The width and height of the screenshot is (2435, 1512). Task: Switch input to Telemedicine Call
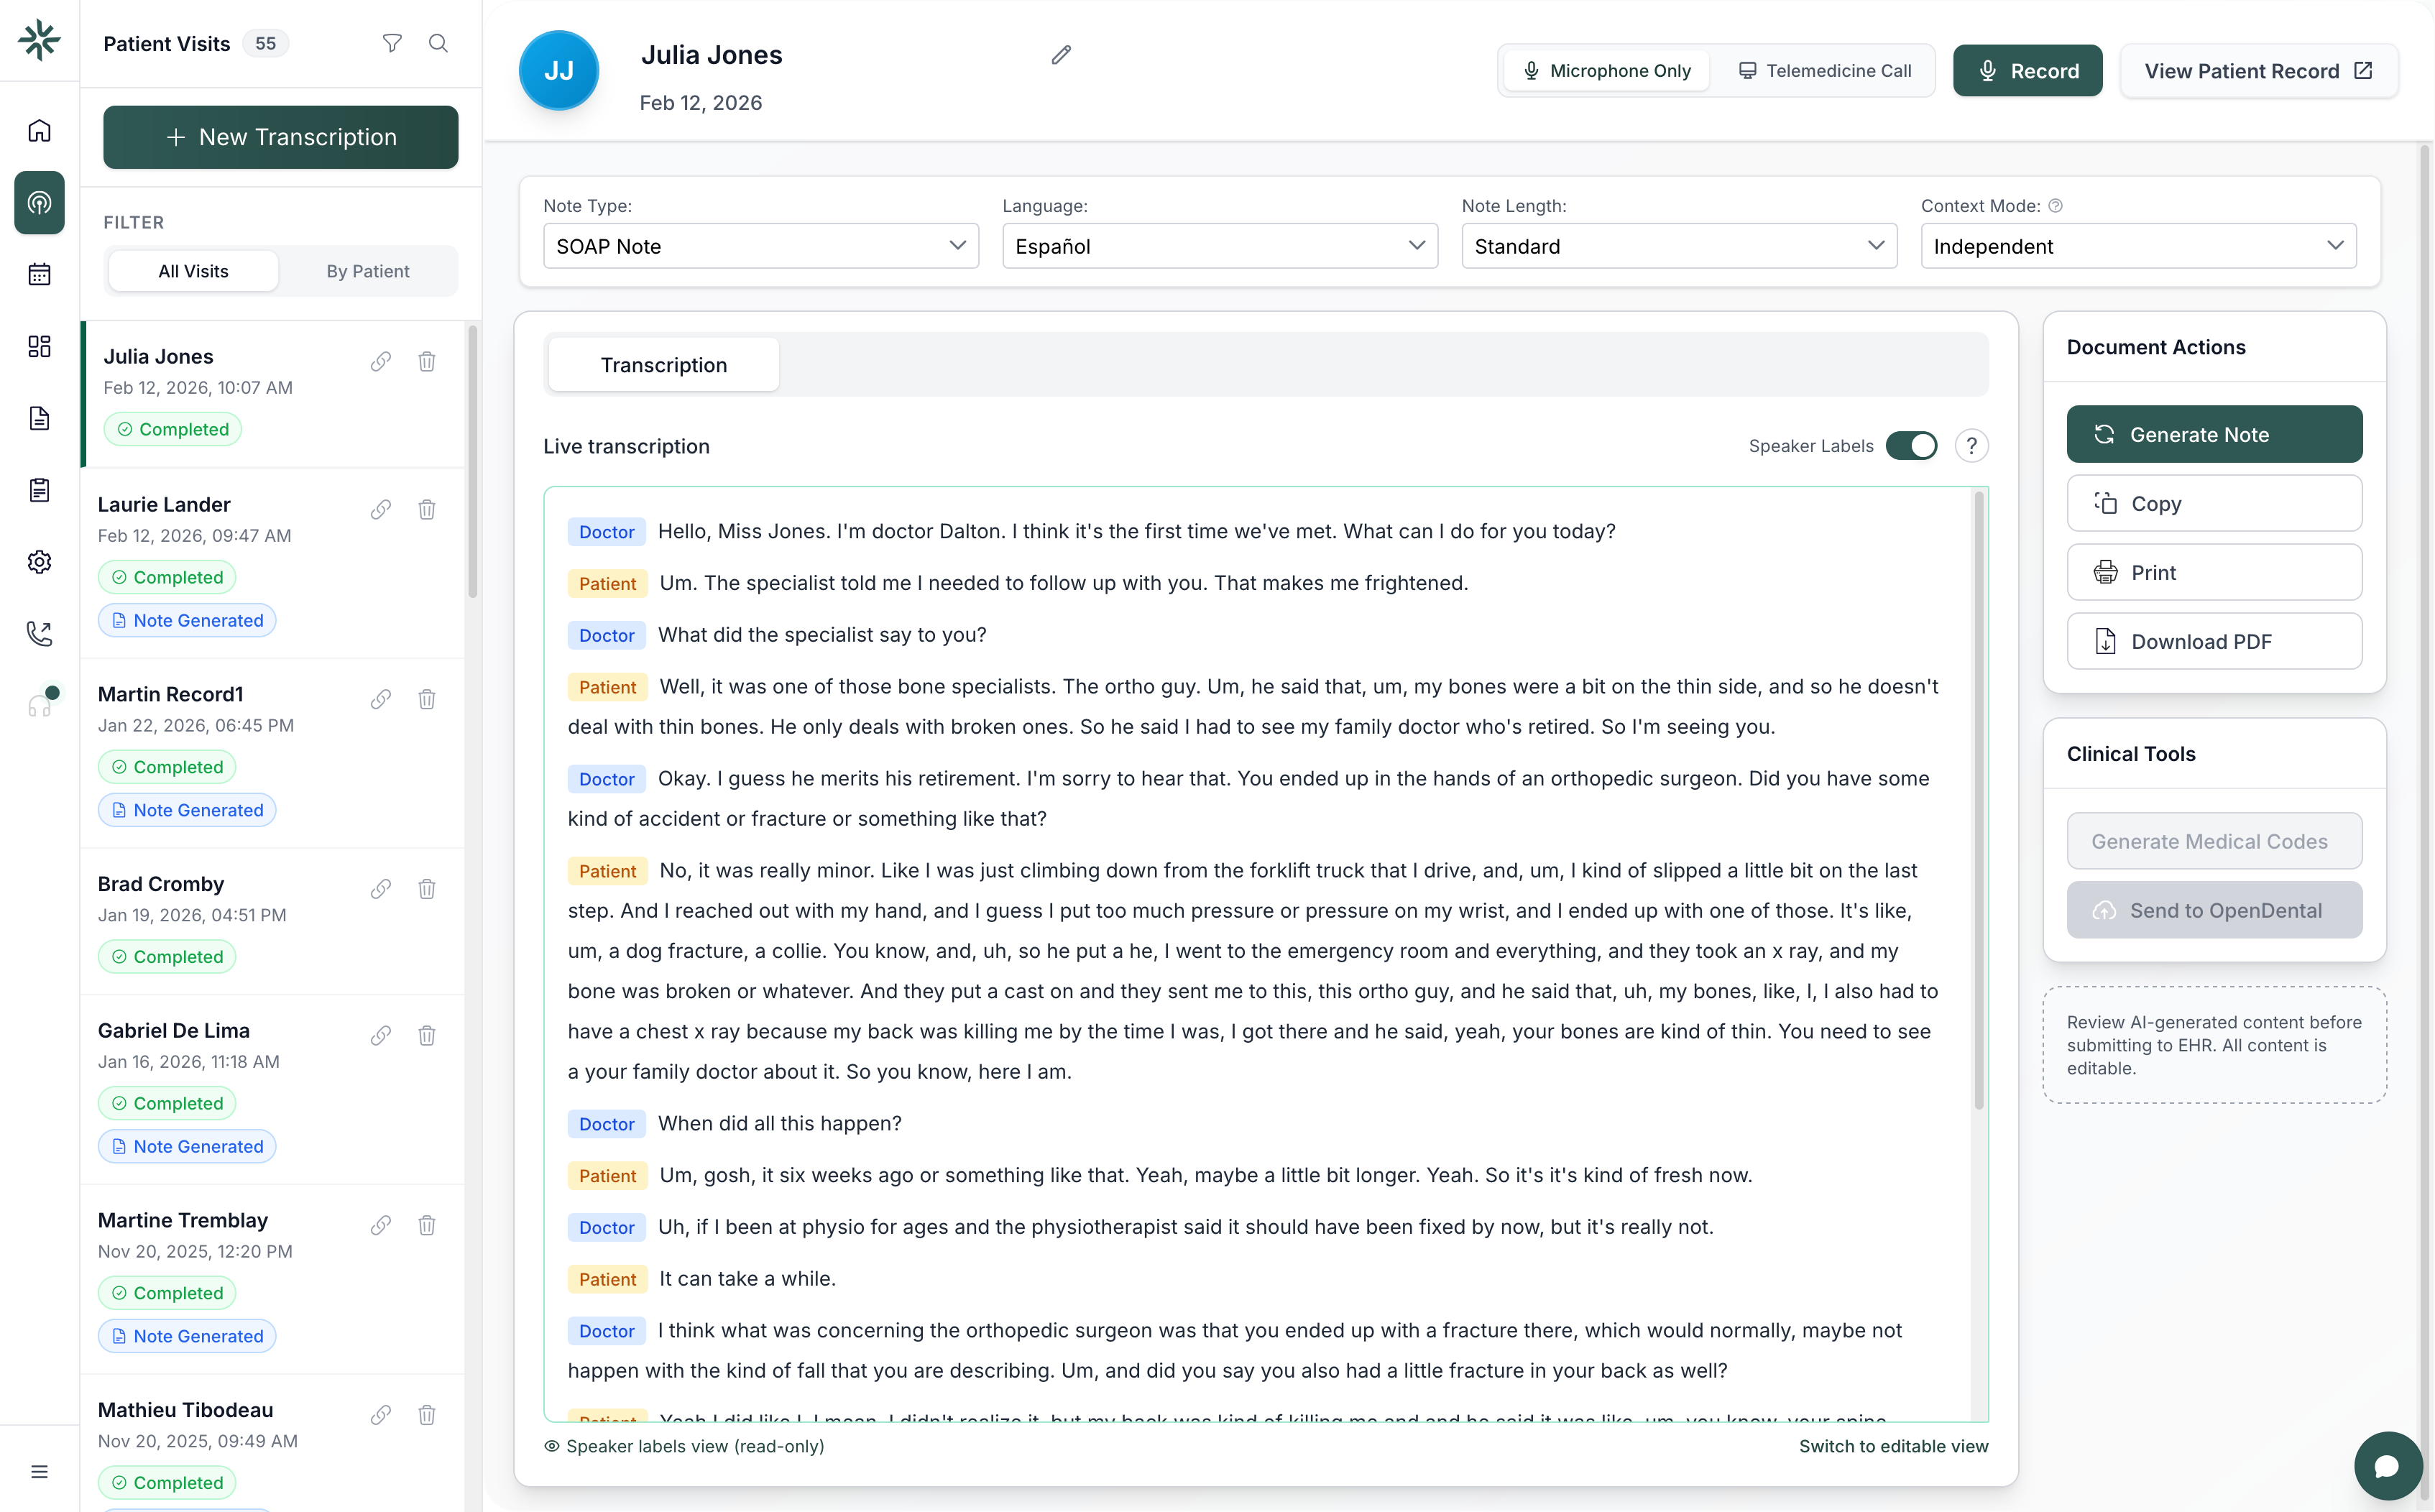click(1825, 71)
